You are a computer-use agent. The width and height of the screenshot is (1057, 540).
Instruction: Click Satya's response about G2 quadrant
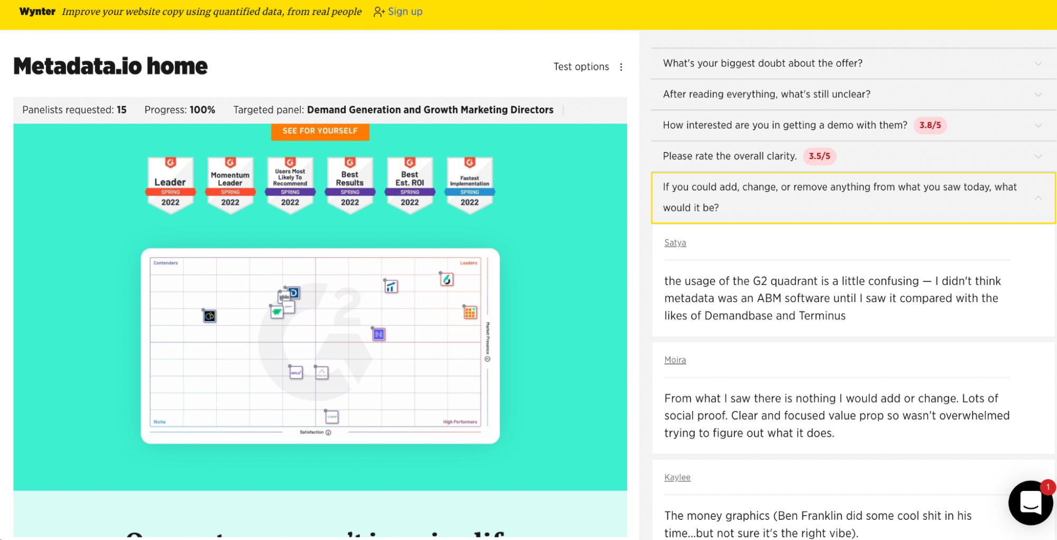pos(832,298)
